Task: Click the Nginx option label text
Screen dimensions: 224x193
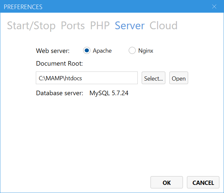Action: (x=146, y=51)
